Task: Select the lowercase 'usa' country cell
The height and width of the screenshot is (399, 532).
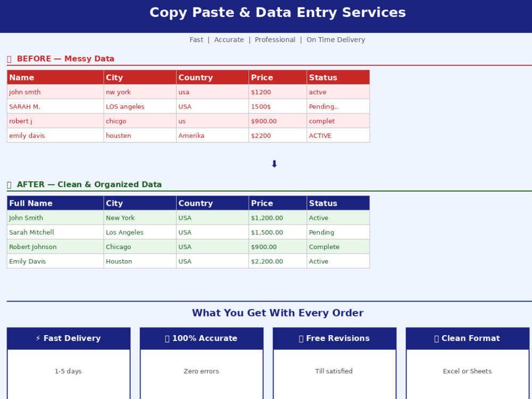Action: tap(212, 92)
